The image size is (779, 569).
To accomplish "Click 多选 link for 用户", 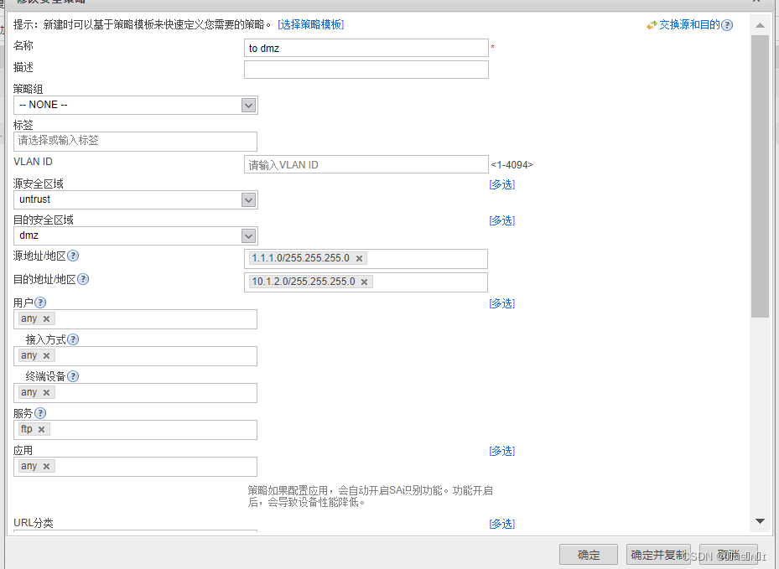I will tap(501, 303).
